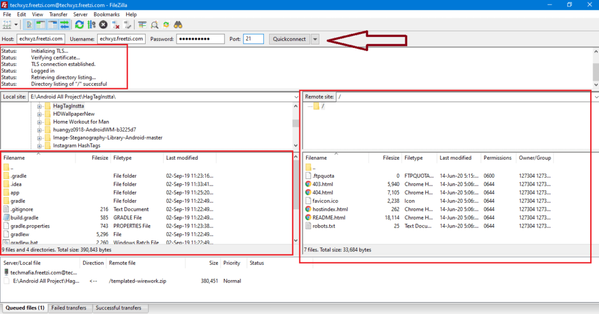The height and width of the screenshot is (314, 599).
Task: Open the Help menu
Action: 131,15
